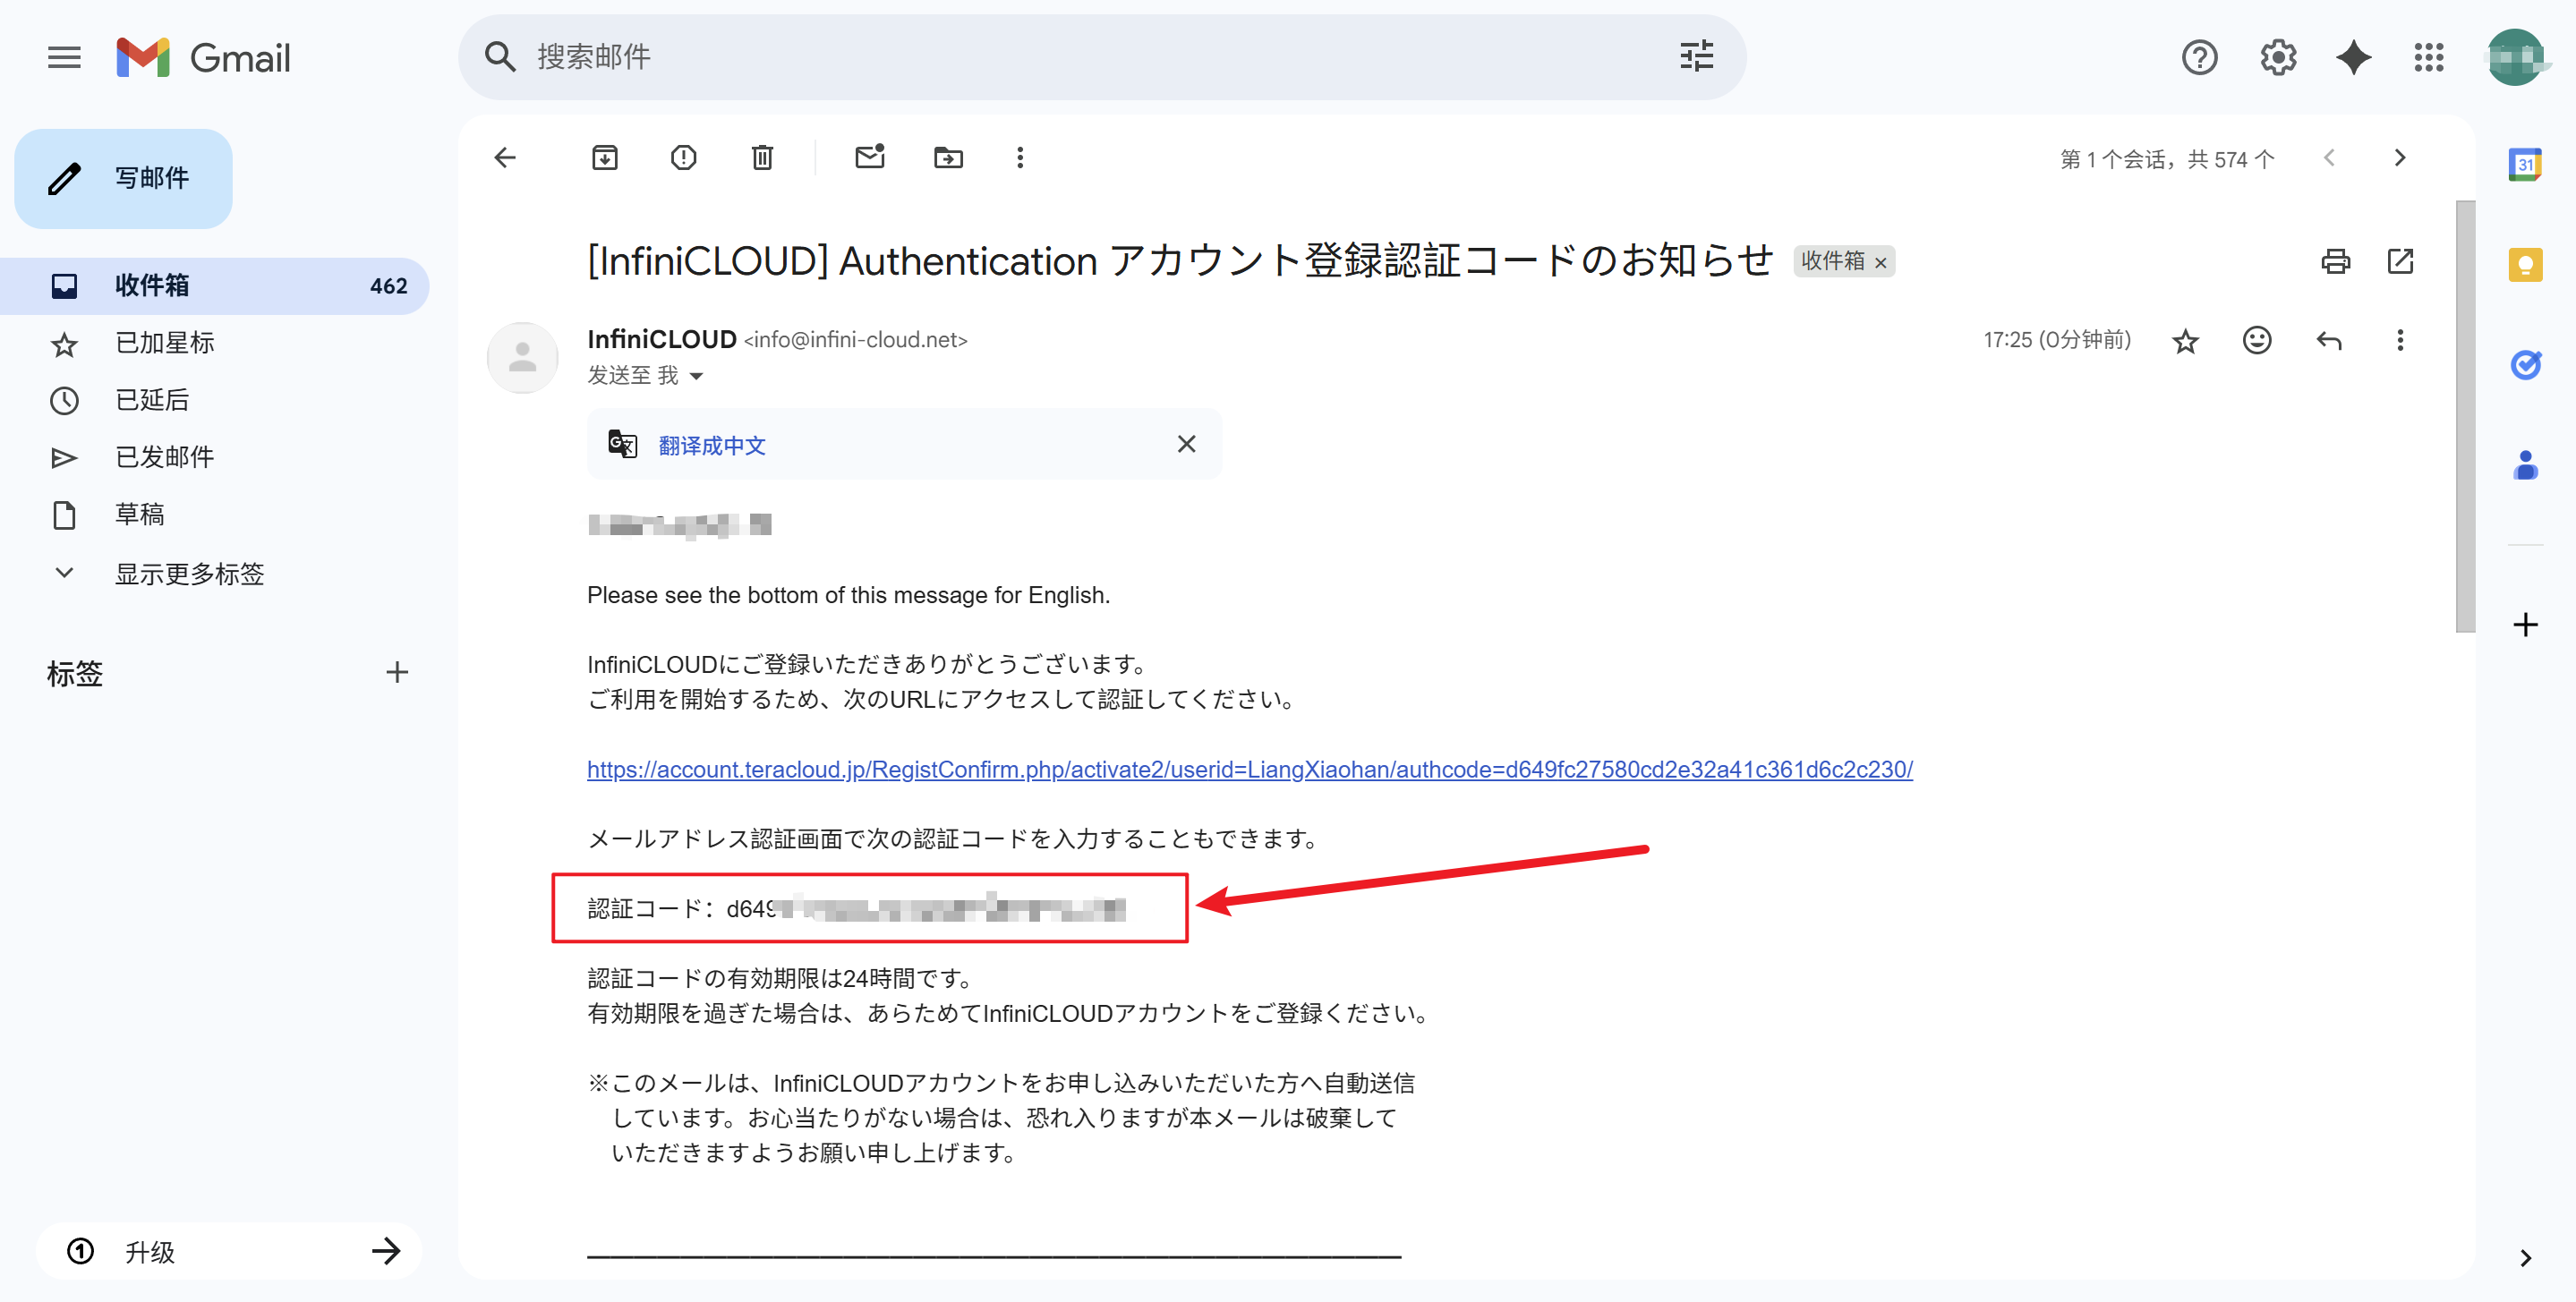Open the Google apps grid
The width and height of the screenshot is (2576, 1302).
(2429, 57)
